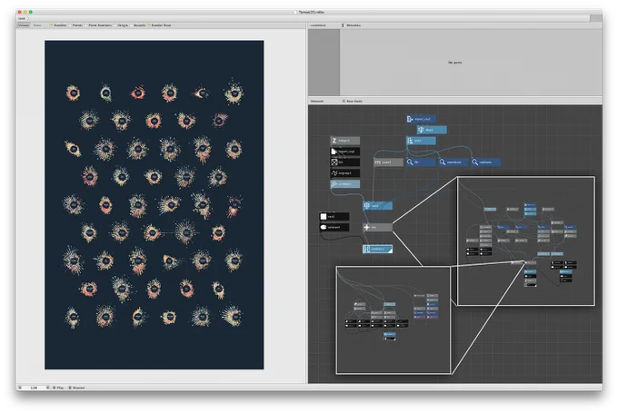The height and width of the screenshot is (413, 618).
Task: Click the Rewind button in animation bar
Action: pos(76,388)
